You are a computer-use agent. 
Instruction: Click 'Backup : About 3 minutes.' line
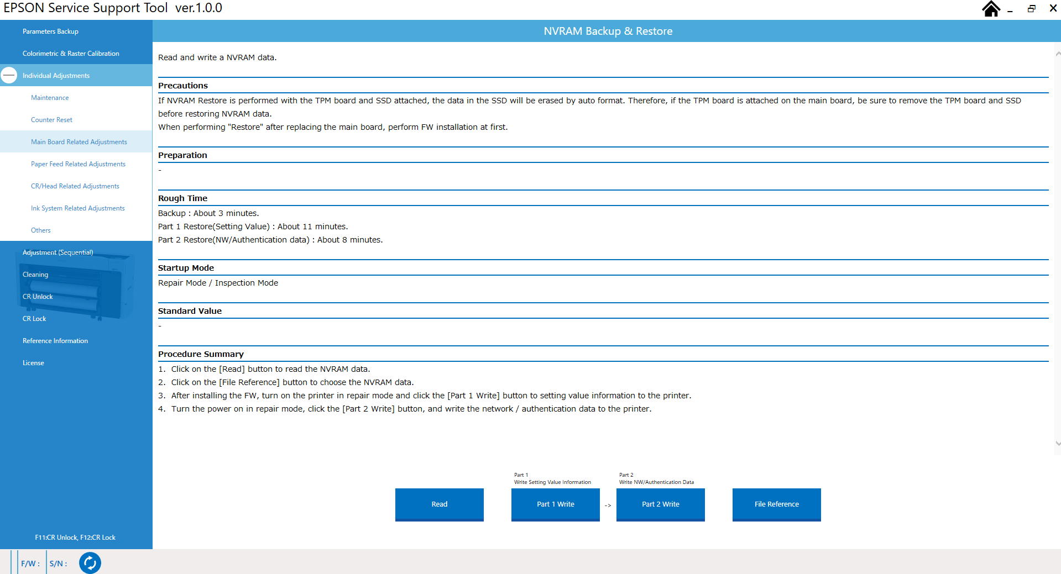tap(208, 213)
